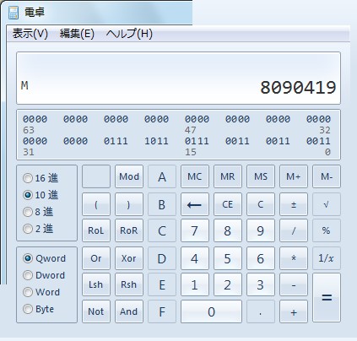Click the hex digit E key
The image size is (357, 341).
click(x=162, y=284)
